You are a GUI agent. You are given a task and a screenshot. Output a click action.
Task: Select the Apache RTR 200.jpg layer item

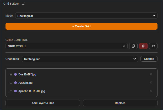coord(81,91)
